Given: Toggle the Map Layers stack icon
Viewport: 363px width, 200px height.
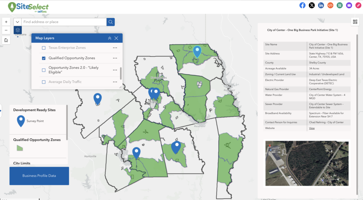Looking at the screenshot, I should pos(18,30).
